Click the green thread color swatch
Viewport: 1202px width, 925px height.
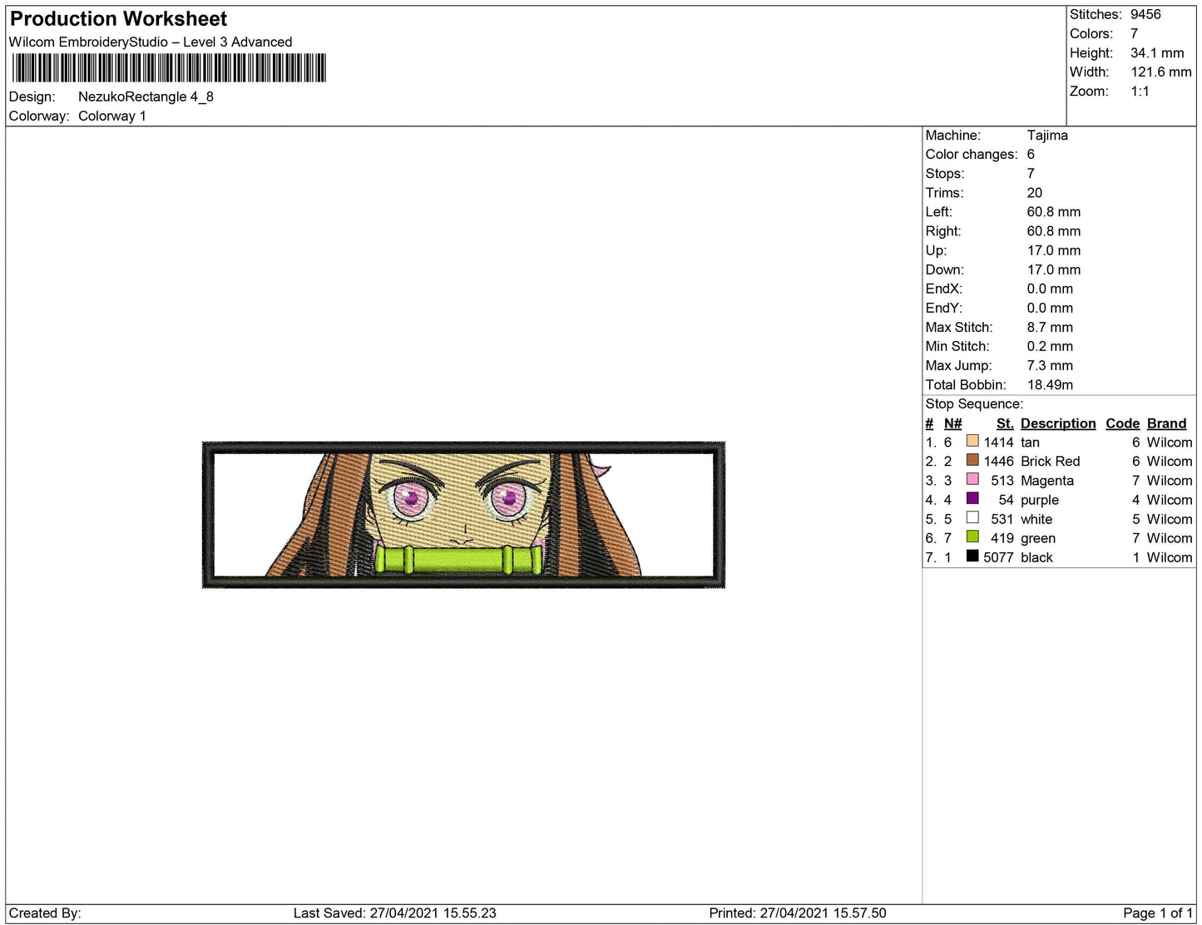972,537
